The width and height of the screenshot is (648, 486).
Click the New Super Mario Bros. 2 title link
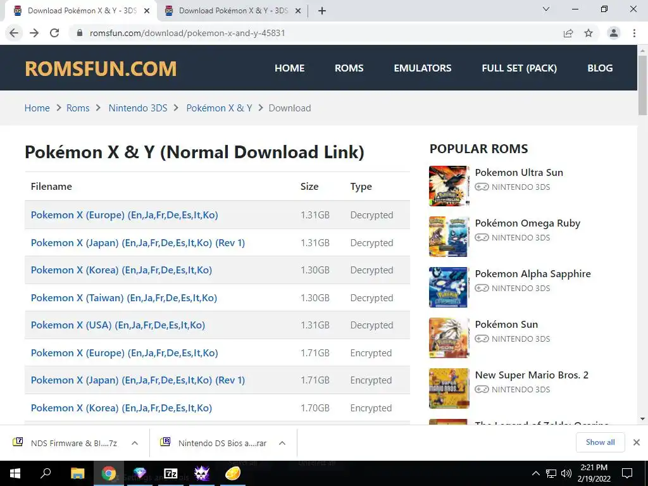[x=532, y=375]
